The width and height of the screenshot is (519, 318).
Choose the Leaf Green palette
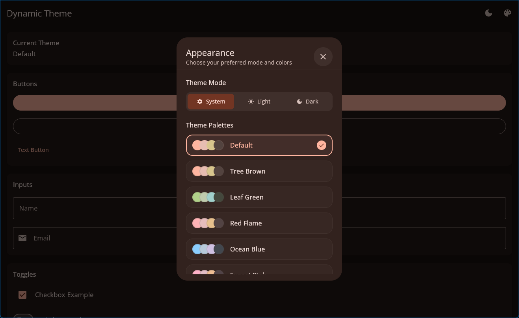point(259,197)
